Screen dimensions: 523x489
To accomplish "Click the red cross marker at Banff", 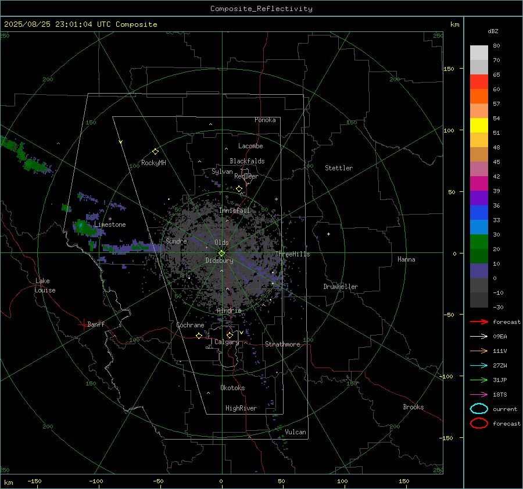I will pos(83,324).
